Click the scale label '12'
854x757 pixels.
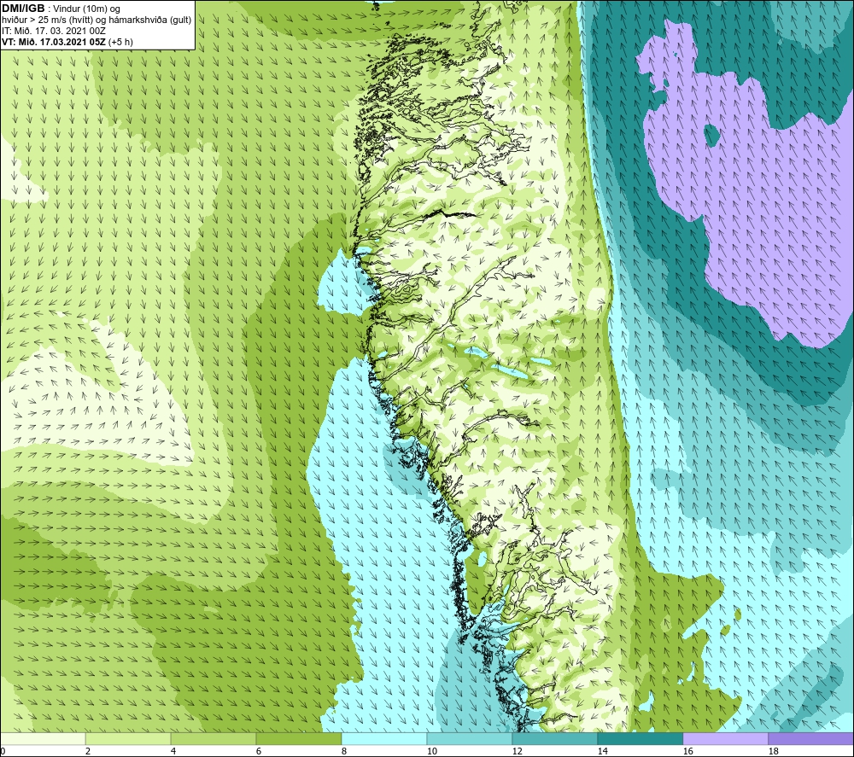pos(517,751)
